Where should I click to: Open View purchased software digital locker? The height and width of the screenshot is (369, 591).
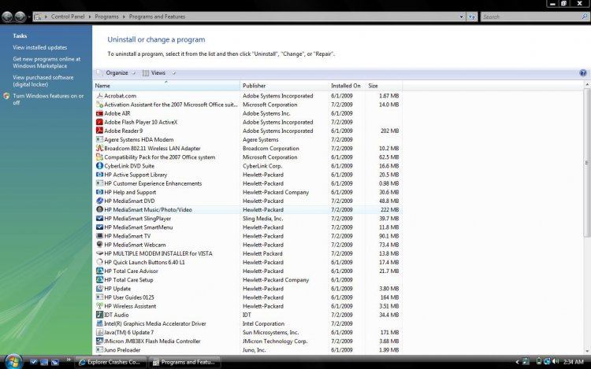43,81
